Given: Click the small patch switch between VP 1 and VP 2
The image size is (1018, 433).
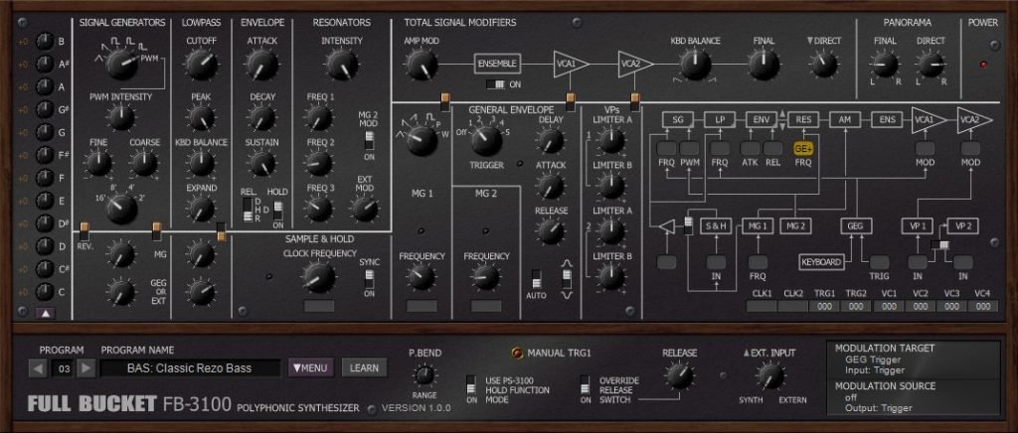Looking at the screenshot, I should tap(939, 245).
